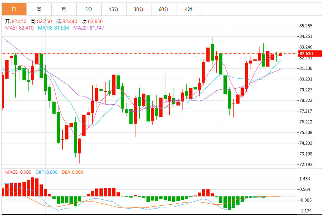Switch to the 周 weekly tab

pos(39,9)
